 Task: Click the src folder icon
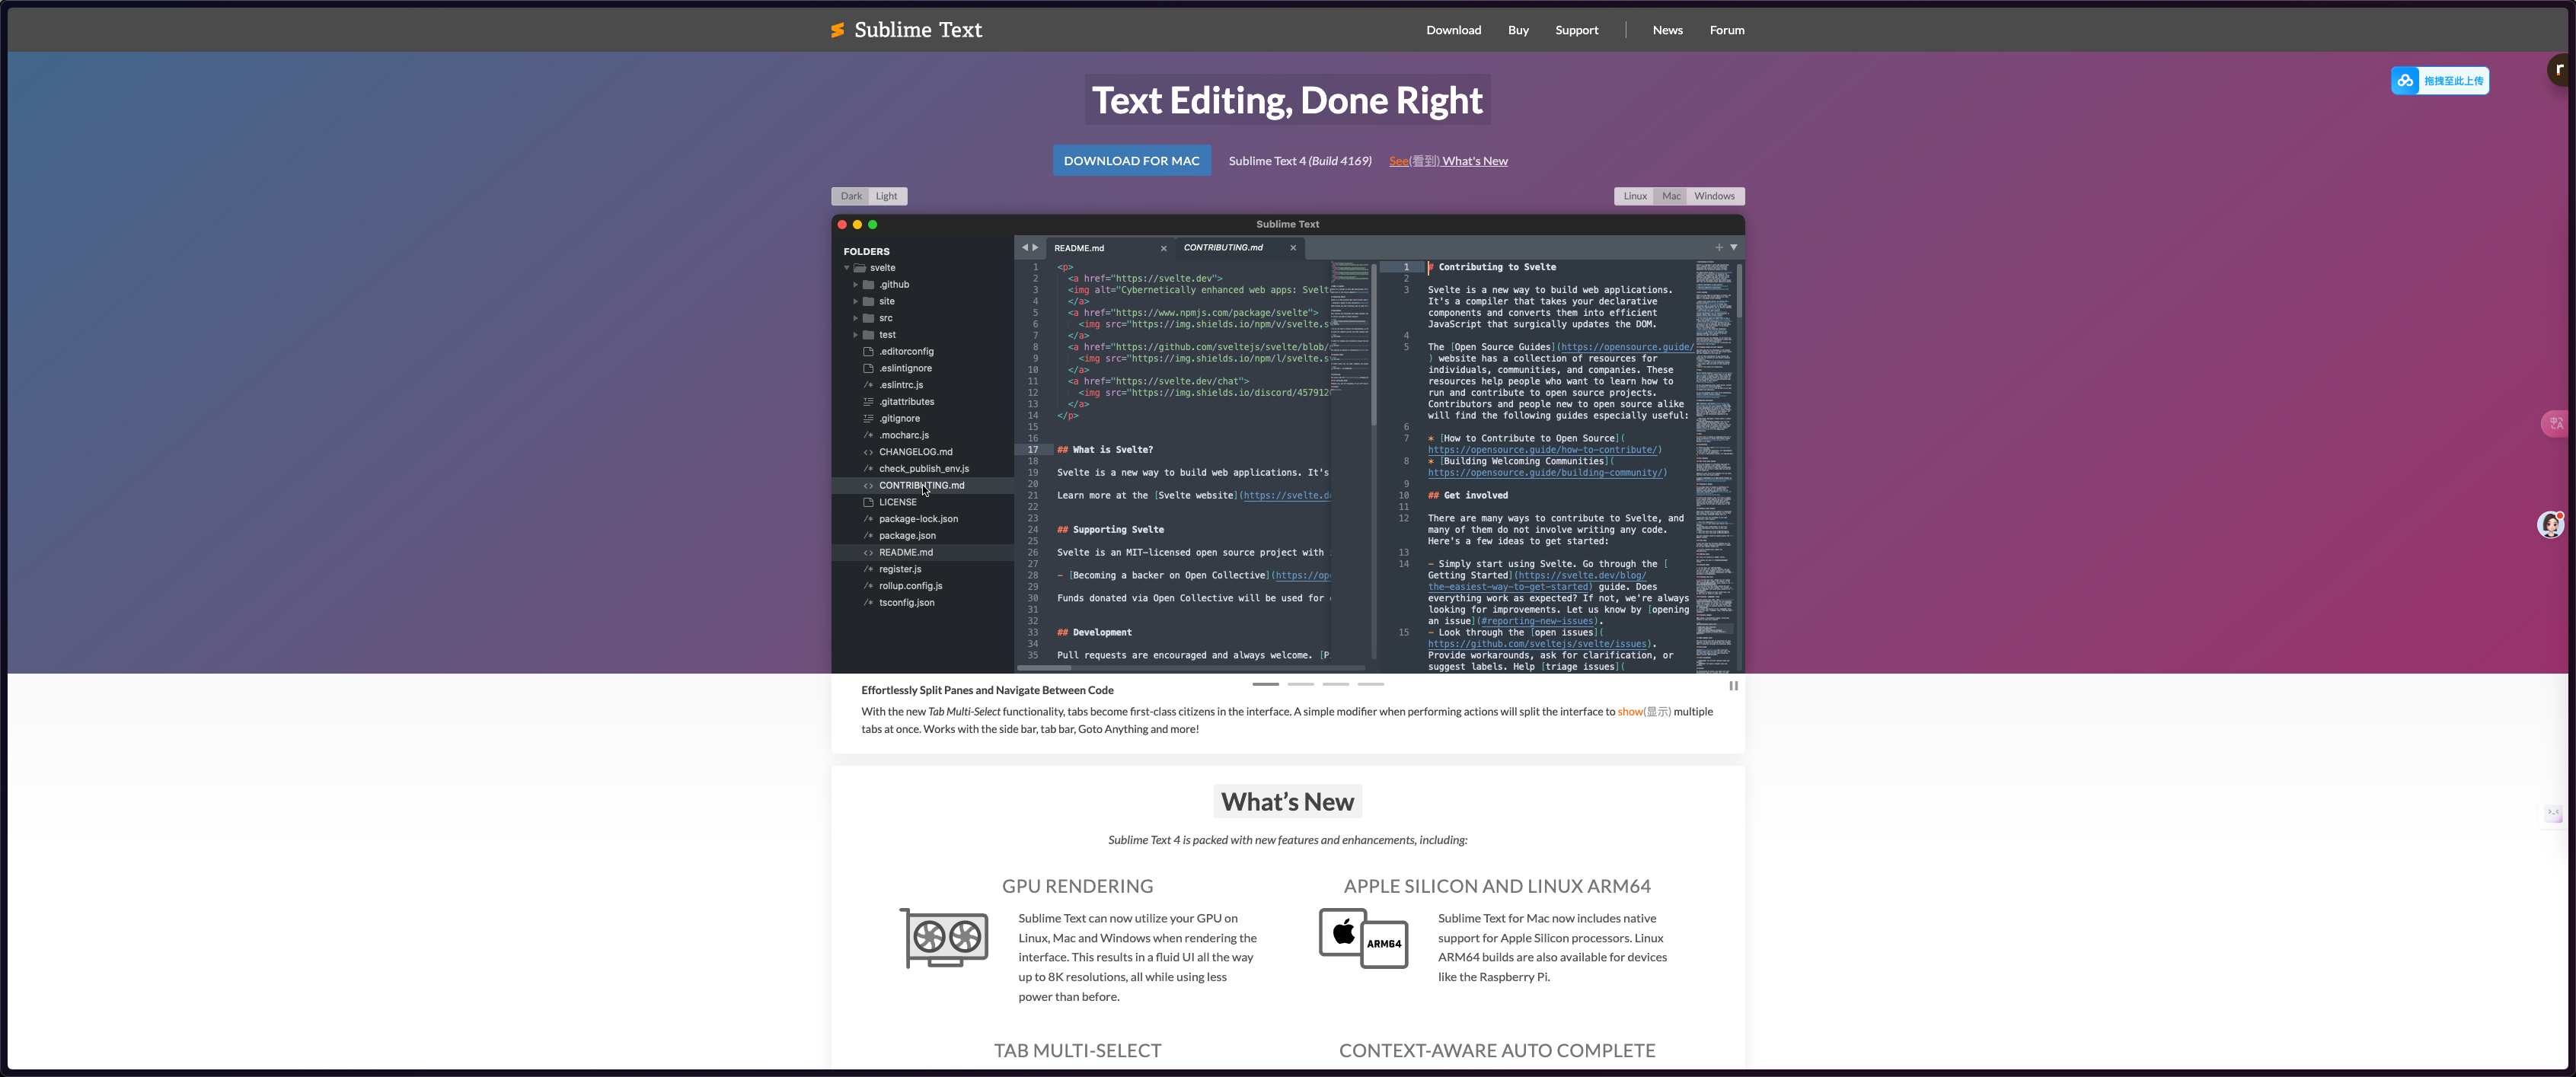[868, 318]
